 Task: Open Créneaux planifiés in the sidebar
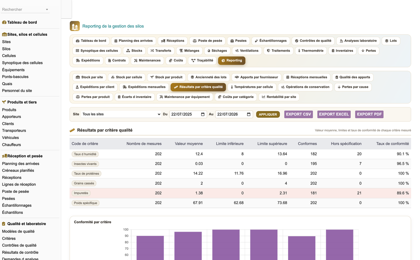tap(18, 170)
